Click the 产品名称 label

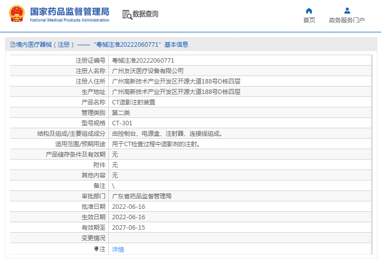point(93,102)
